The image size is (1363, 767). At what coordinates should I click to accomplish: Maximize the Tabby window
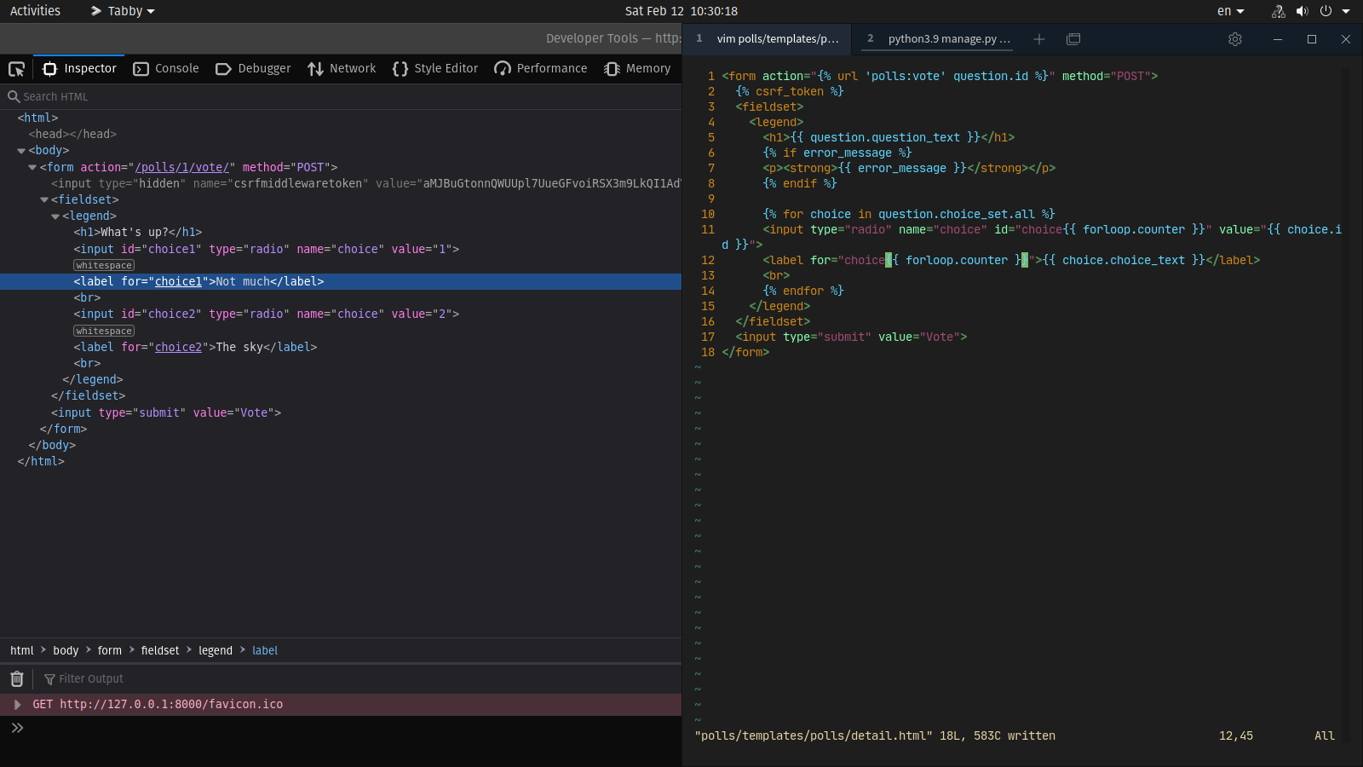1312,39
